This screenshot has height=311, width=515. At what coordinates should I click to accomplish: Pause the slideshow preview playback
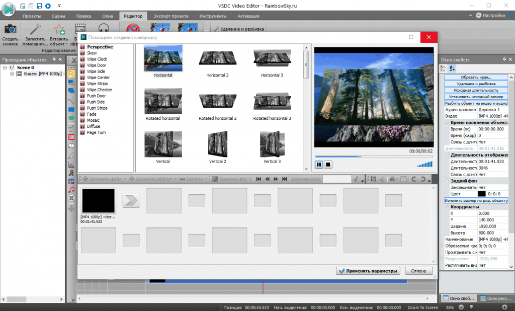[x=318, y=165]
